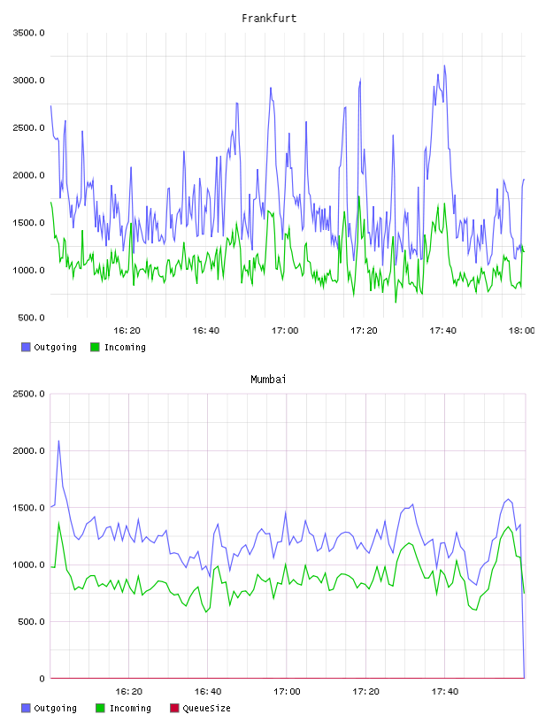Screen dimensions: 538x722
Task: Click the Incoming legend label under Mumbai chart
Action: click(x=130, y=708)
